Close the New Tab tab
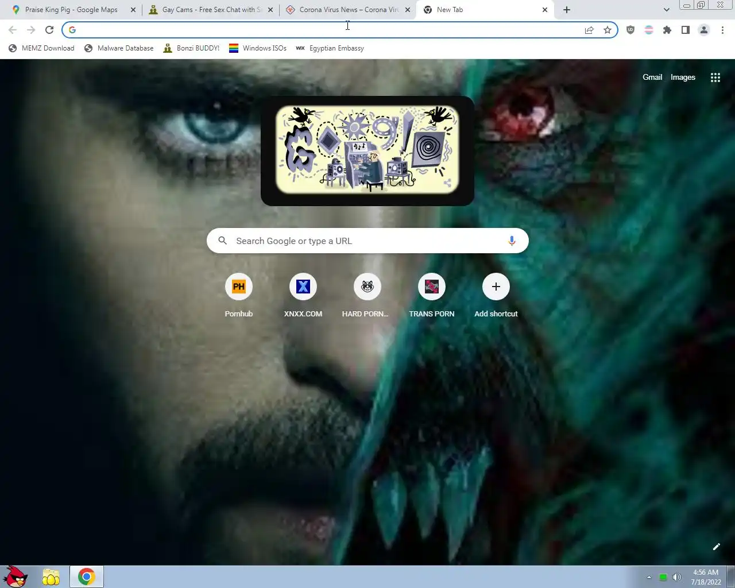The width and height of the screenshot is (735, 588). pos(545,10)
